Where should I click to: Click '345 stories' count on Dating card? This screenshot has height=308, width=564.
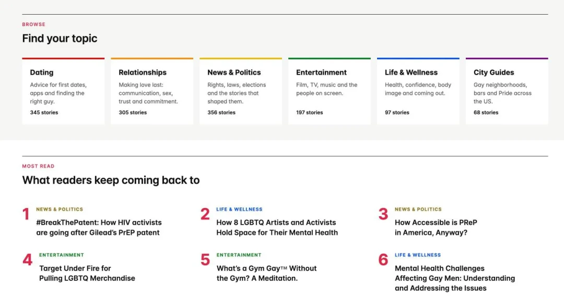[x=44, y=113]
